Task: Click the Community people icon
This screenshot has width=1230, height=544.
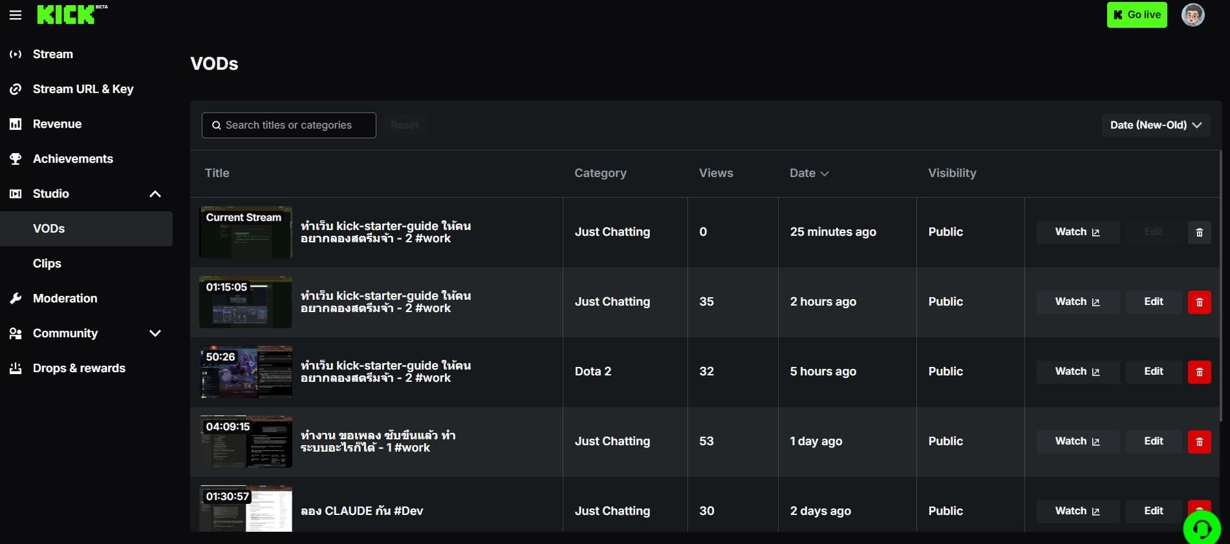Action: click(x=16, y=333)
